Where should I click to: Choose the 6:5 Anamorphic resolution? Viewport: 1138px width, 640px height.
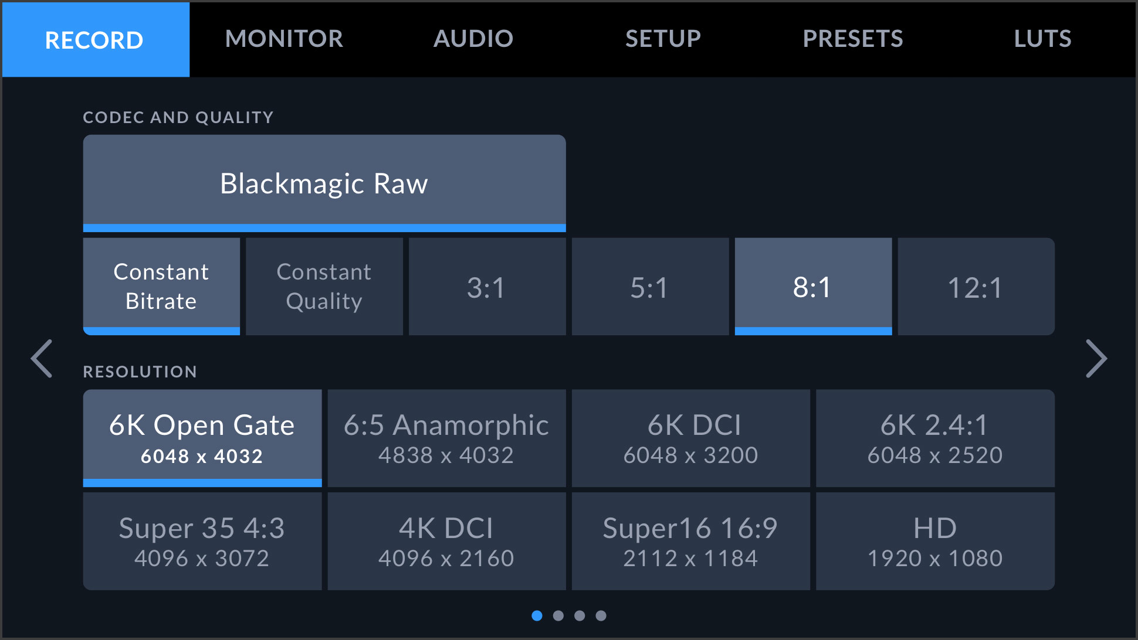pos(446,438)
